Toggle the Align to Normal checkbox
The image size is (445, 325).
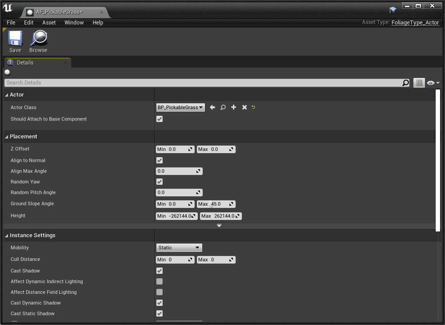(159, 160)
